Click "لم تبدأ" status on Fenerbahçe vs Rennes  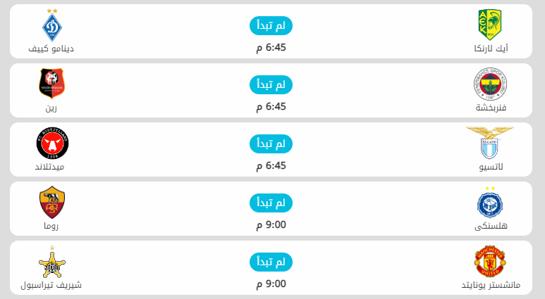coord(271,85)
